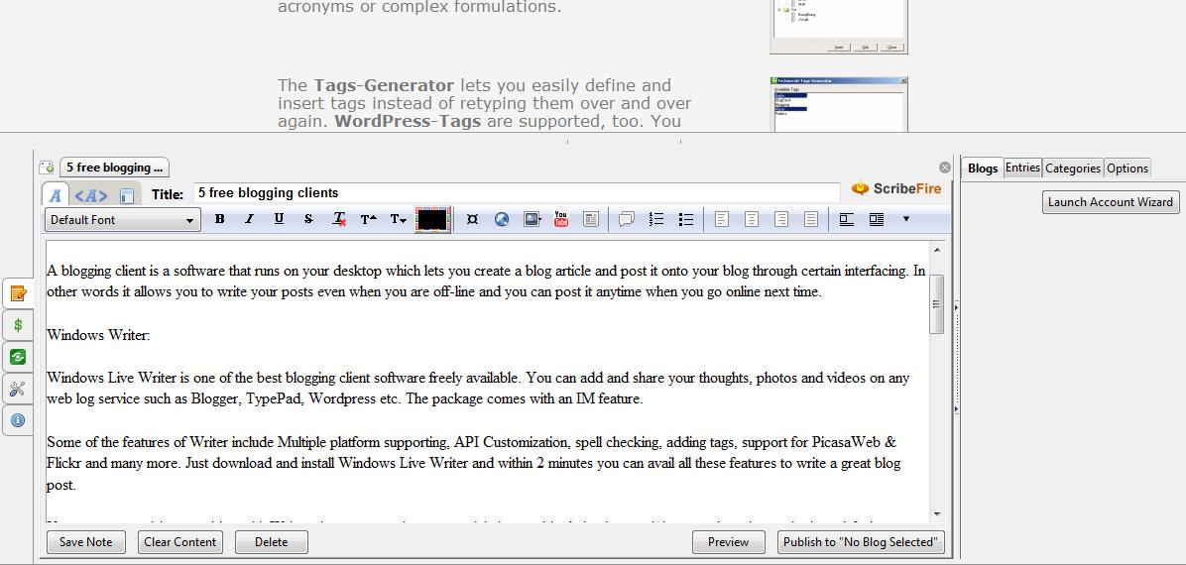Delete the current note
This screenshot has height=565, width=1186.
(271, 541)
